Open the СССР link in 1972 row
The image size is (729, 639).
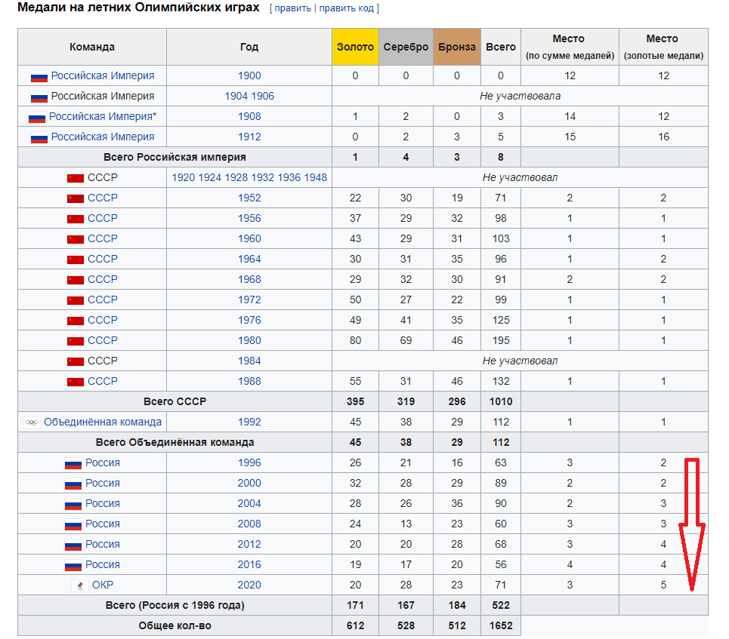(x=102, y=300)
